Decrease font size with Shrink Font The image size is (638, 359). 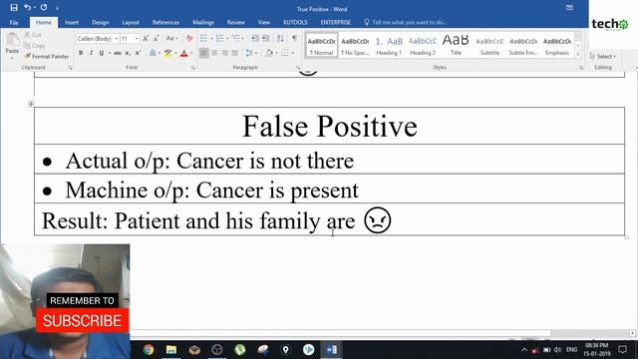[x=156, y=39]
